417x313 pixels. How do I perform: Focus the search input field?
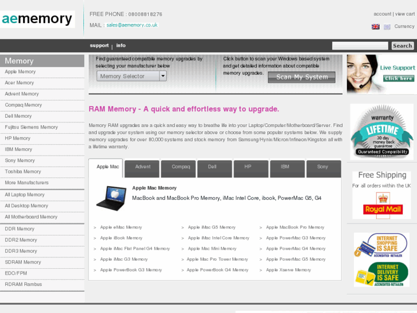360,46
